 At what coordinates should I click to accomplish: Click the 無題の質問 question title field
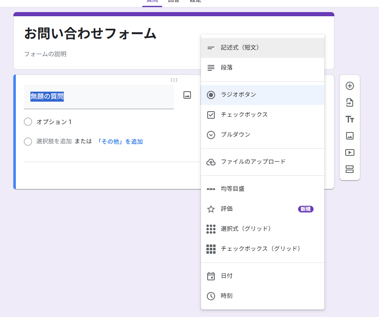pyautogui.click(x=99, y=97)
